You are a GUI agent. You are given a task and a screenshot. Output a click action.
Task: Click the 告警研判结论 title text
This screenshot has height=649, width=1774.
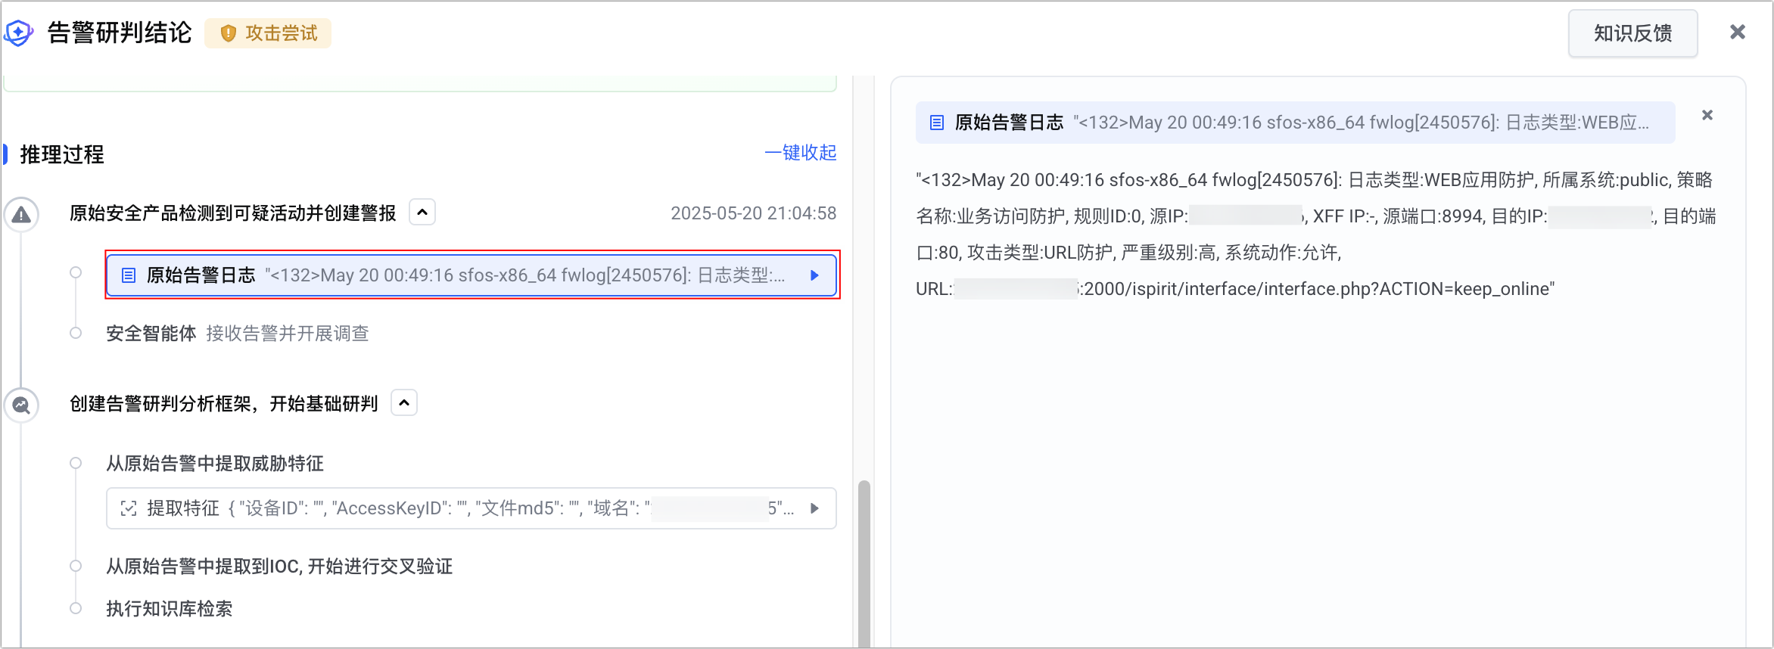pos(120,33)
